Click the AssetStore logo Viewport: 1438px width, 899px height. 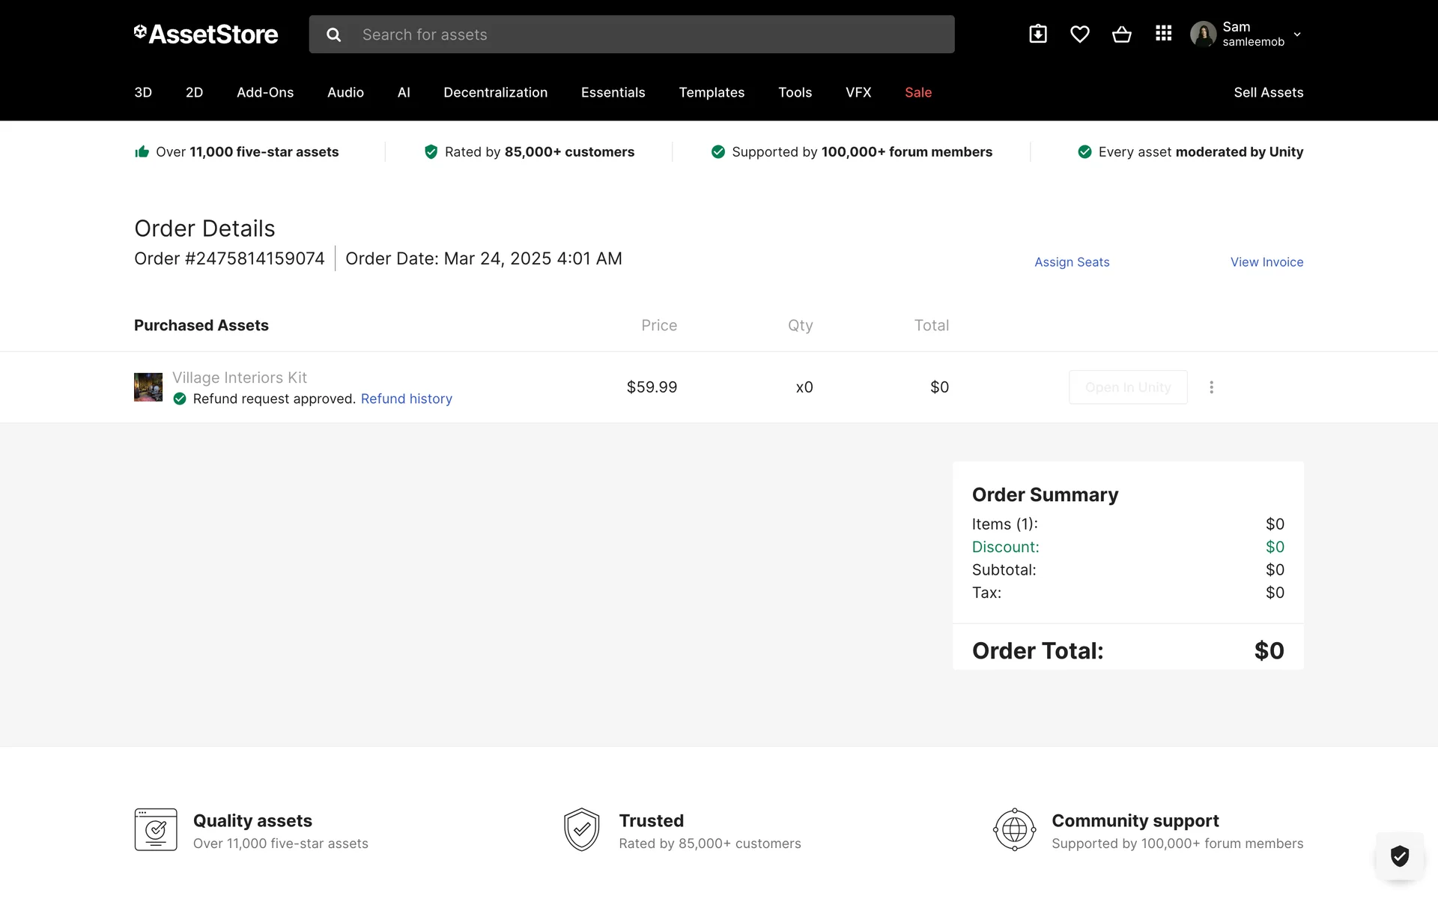tap(206, 34)
